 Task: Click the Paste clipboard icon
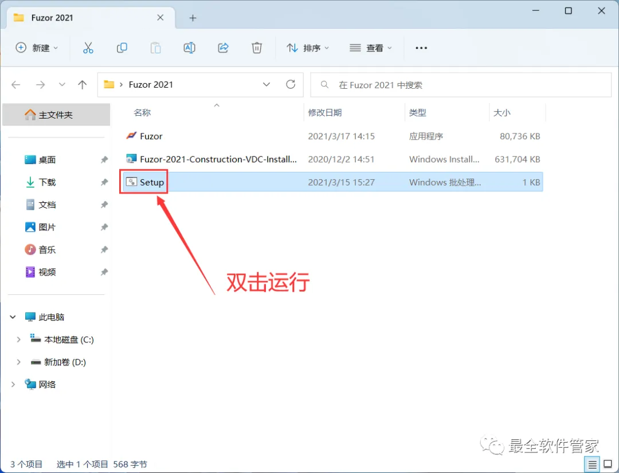pos(155,48)
